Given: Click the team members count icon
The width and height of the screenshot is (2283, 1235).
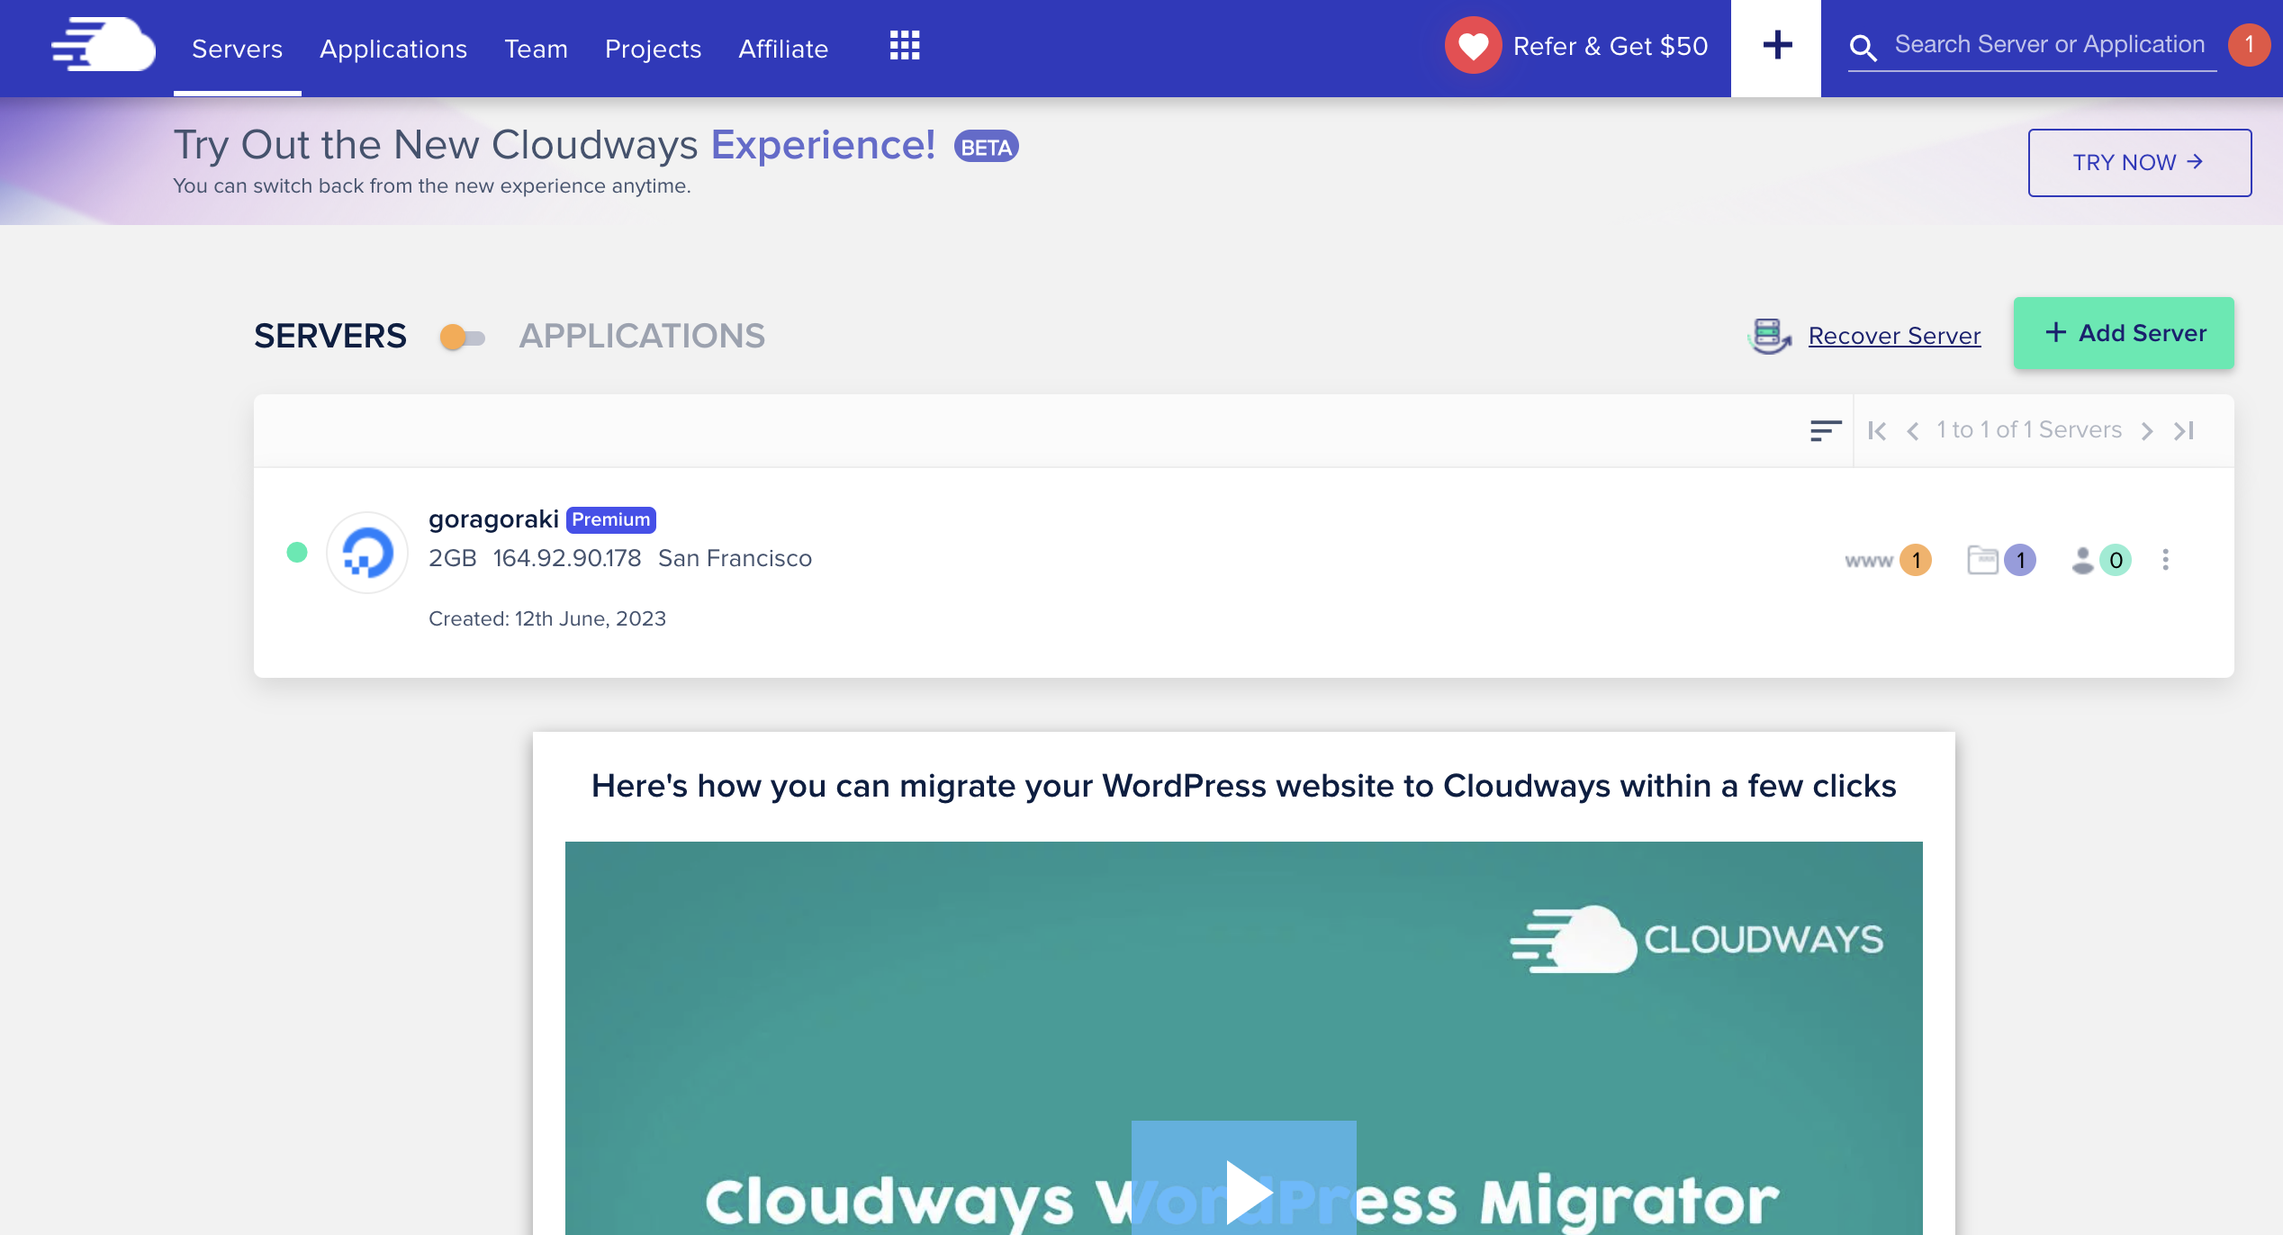Looking at the screenshot, I should pyautogui.click(x=2100, y=560).
